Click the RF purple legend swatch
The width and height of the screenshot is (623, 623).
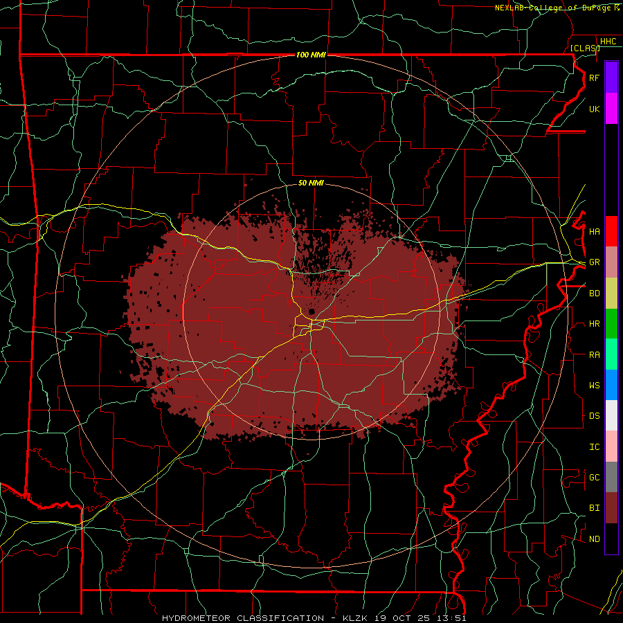click(611, 78)
